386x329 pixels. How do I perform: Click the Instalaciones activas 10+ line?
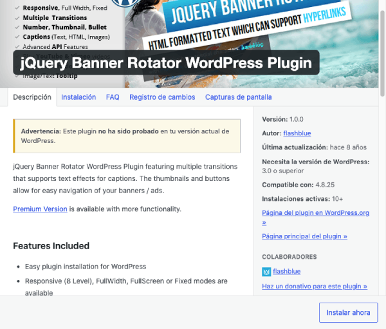click(x=302, y=200)
